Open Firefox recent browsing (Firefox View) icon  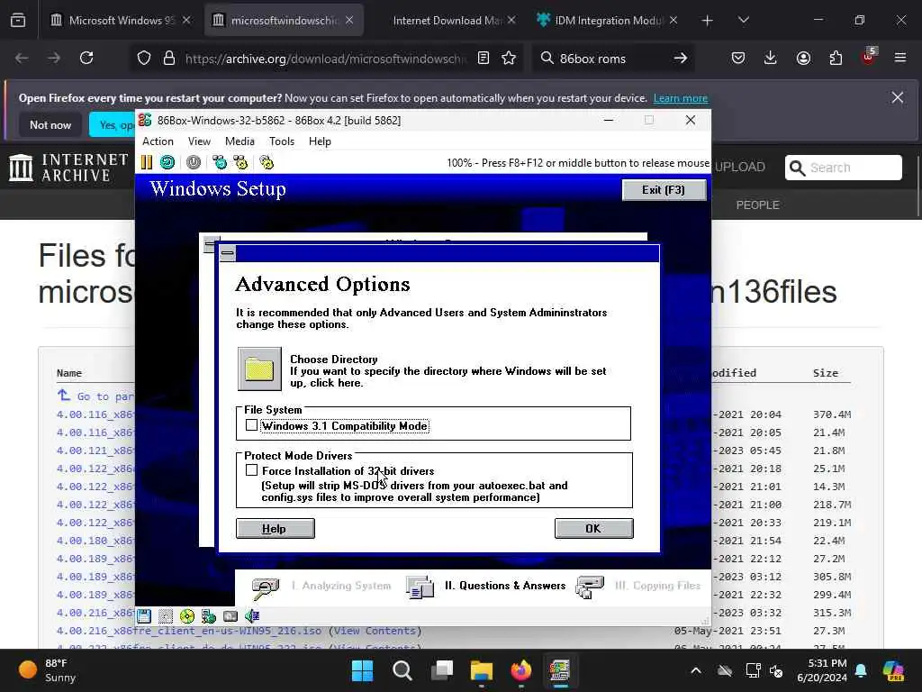[18, 20]
